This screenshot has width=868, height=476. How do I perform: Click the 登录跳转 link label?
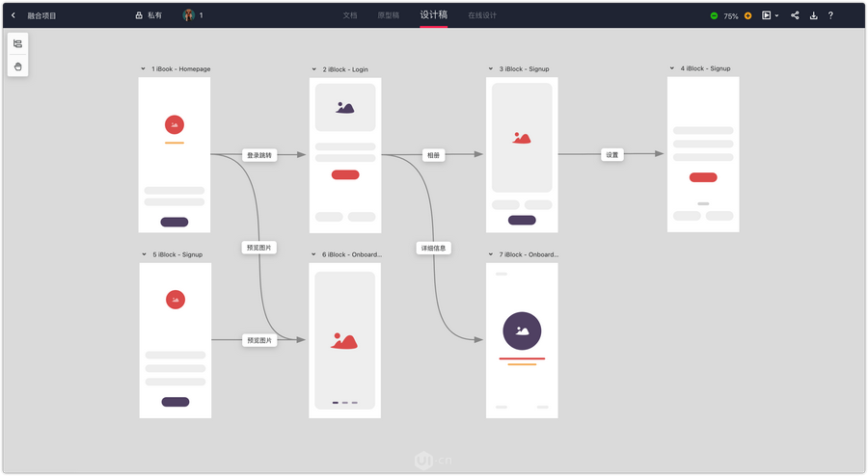click(x=259, y=155)
